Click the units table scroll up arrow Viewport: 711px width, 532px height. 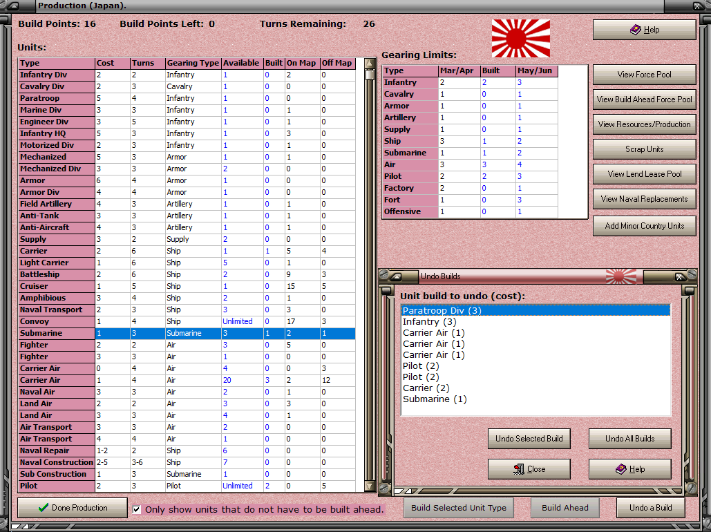[370, 64]
